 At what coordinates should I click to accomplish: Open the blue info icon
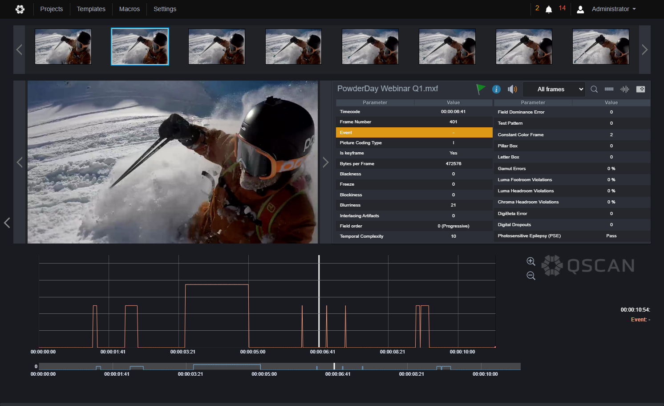[x=496, y=89]
